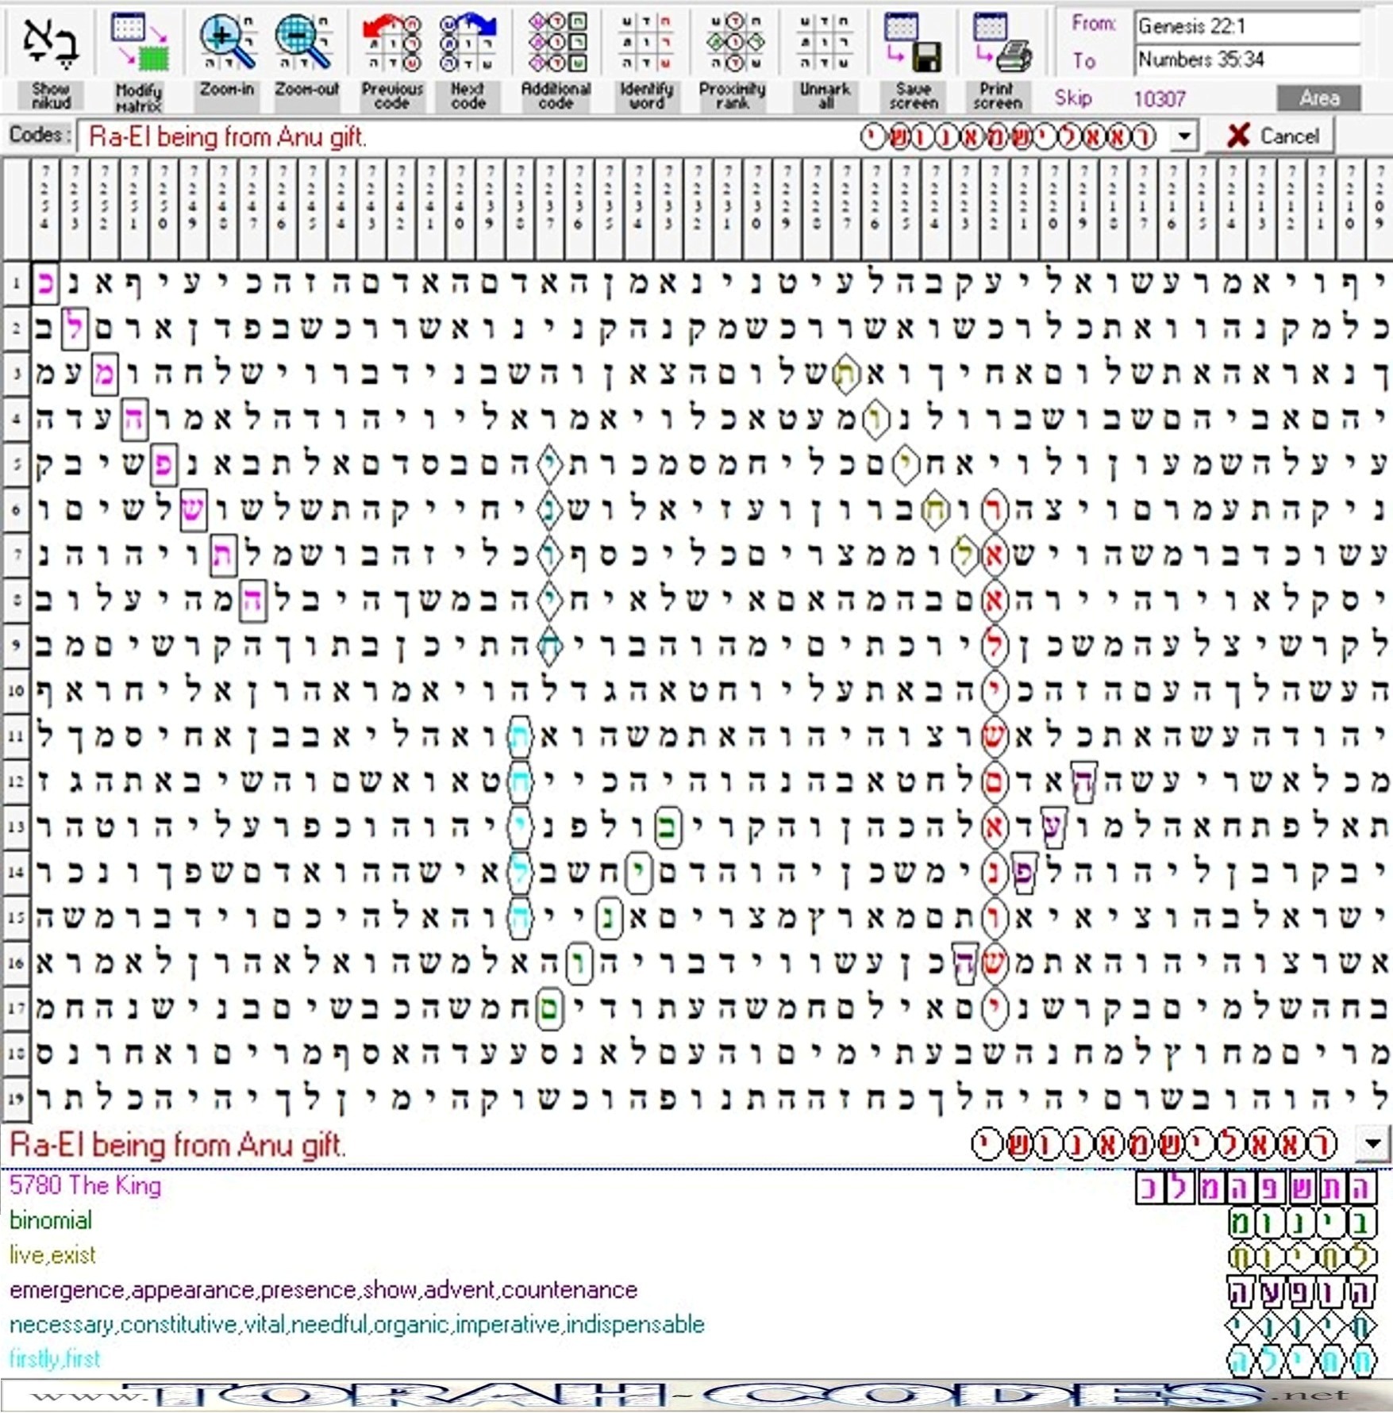
Task: Select the 'binomial' legend entry
Action: [51, 1220]
